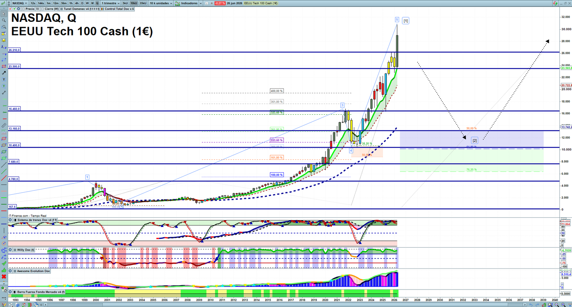Select the zoom-to-region tool
The height and width of the screenshot is (307, 572).
coord(4,27)
